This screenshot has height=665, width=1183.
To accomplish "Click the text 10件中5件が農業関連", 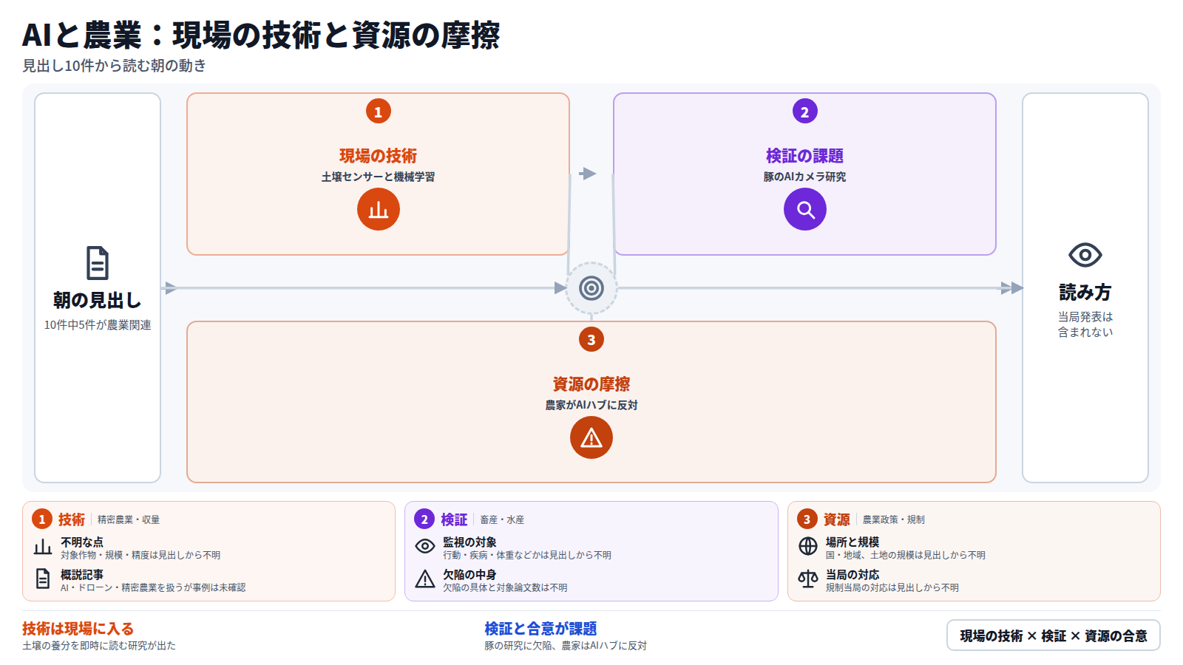I will click(98, 325).
